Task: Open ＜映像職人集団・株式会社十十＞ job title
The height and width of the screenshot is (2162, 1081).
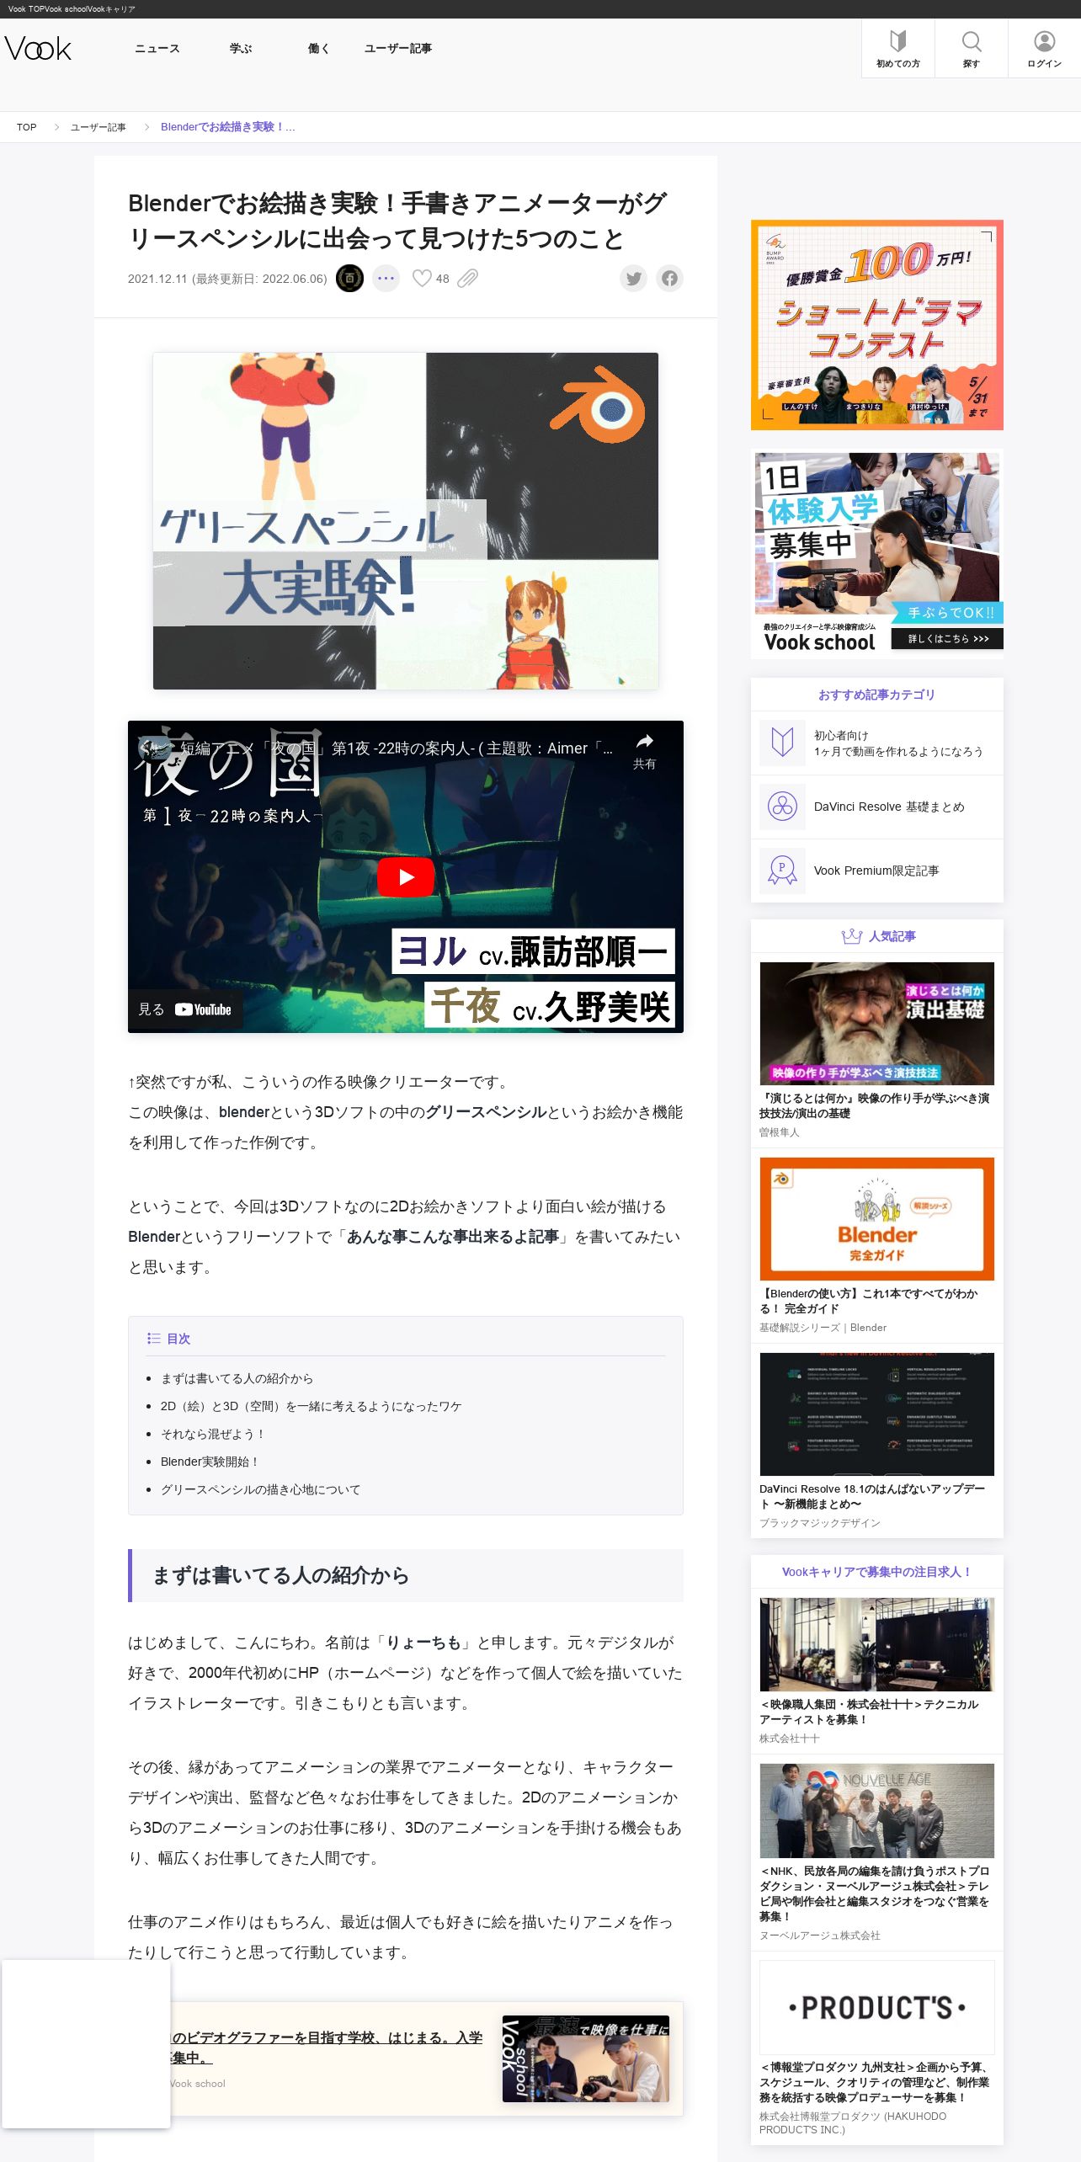Action: point(870,1712)
